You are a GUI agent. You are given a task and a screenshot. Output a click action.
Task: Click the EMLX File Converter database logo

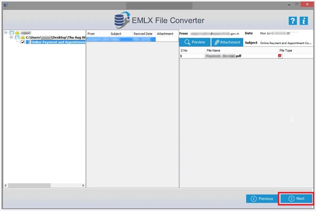(x=122, y=20)
